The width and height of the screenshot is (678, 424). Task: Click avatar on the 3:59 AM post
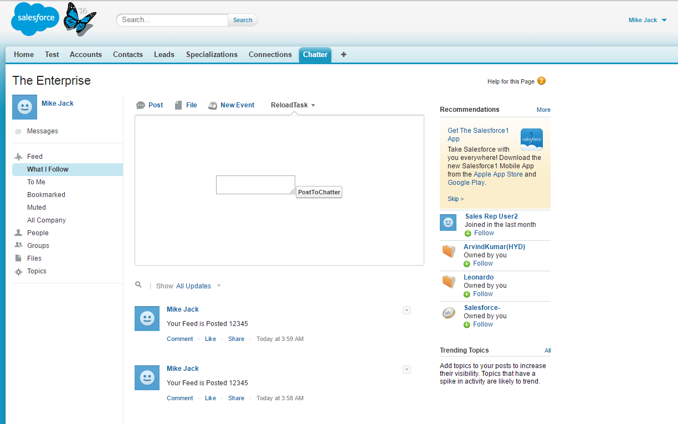tap(147, 318)
